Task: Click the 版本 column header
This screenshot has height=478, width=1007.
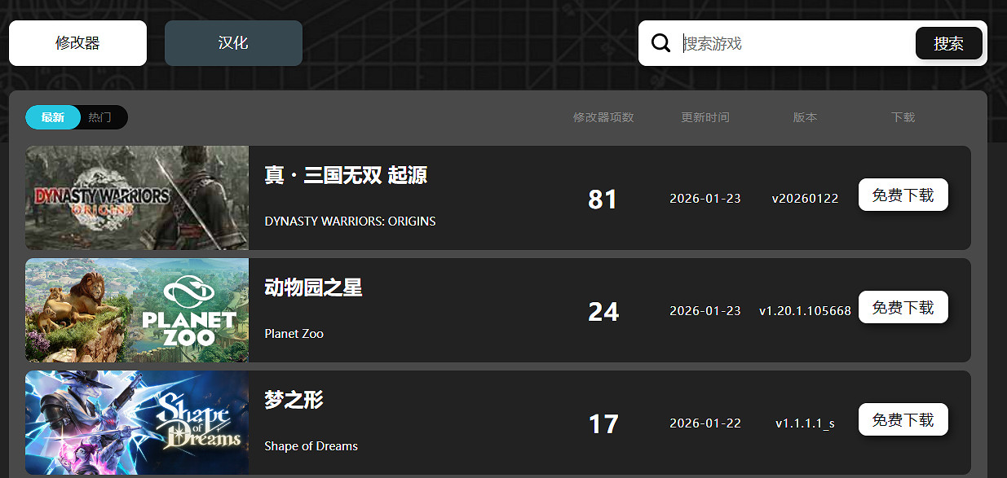Action: pyautogui.click(x=805, y=117)
